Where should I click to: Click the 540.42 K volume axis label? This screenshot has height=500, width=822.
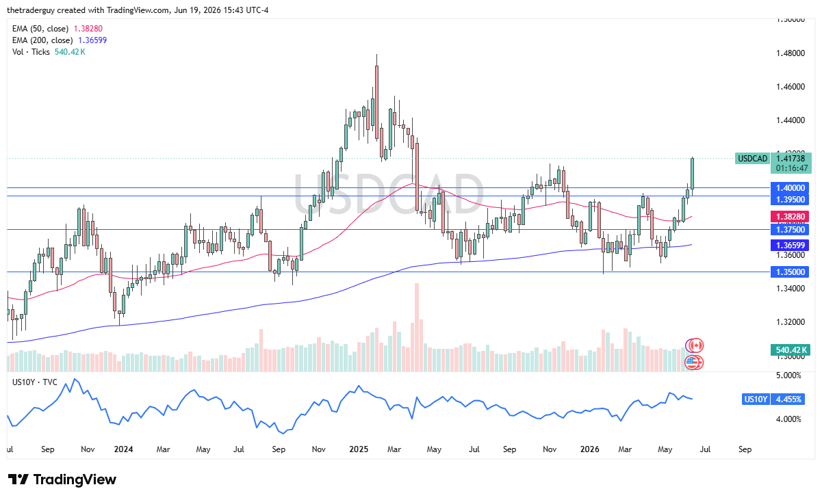click(792, 350)
